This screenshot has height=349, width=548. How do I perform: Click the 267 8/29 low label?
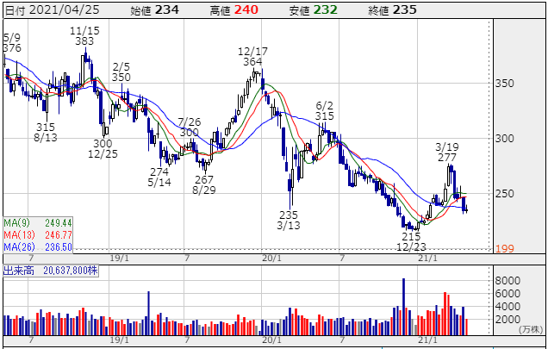click(x=204, y=184)
